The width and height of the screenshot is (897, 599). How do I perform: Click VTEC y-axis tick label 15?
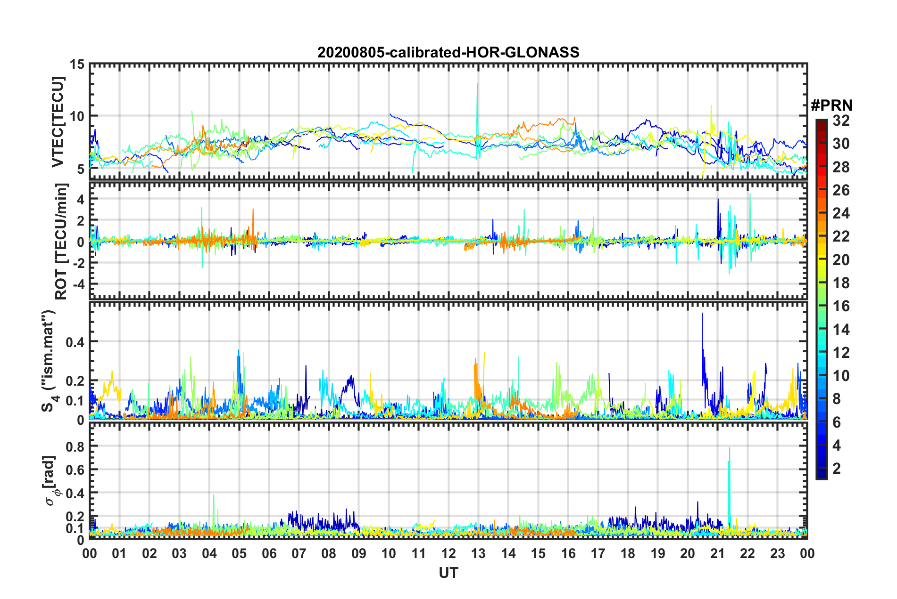click(77, 65)
